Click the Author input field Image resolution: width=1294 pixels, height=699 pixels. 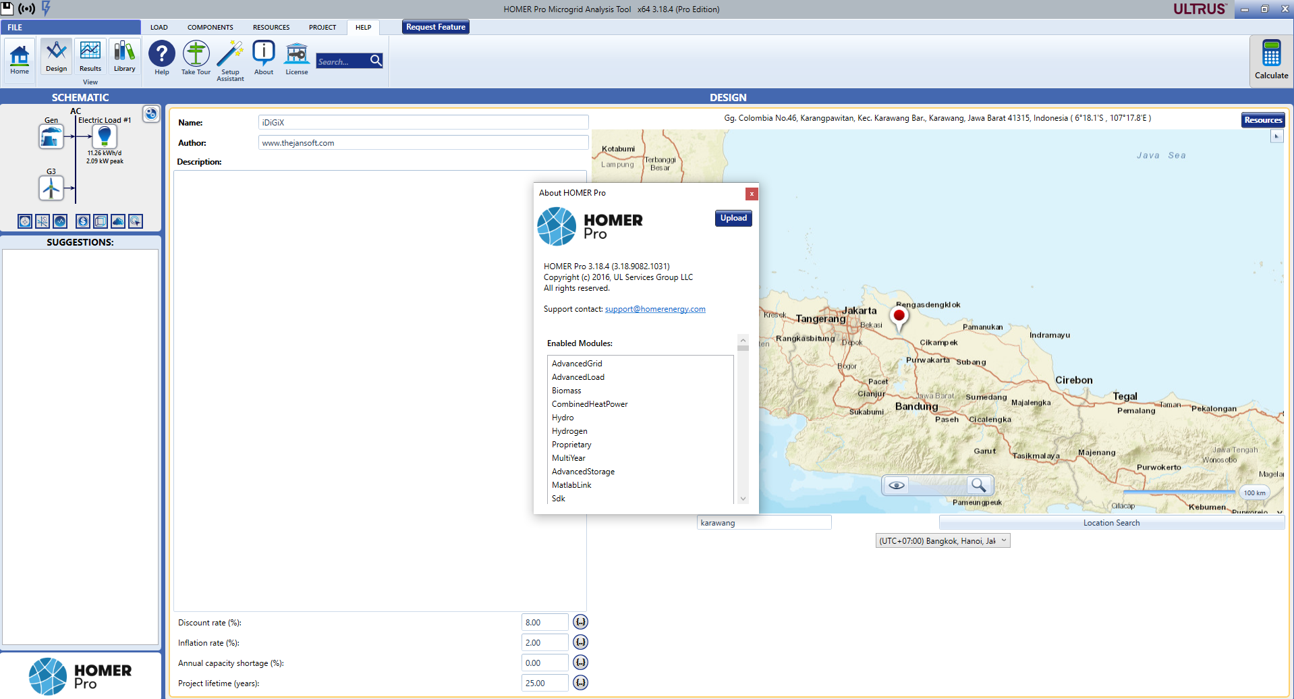tap(424, 142)
